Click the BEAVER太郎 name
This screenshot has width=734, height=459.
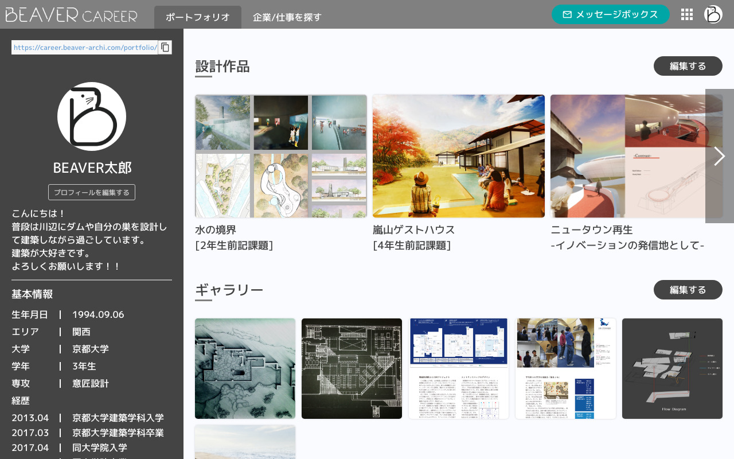point(92,168)
